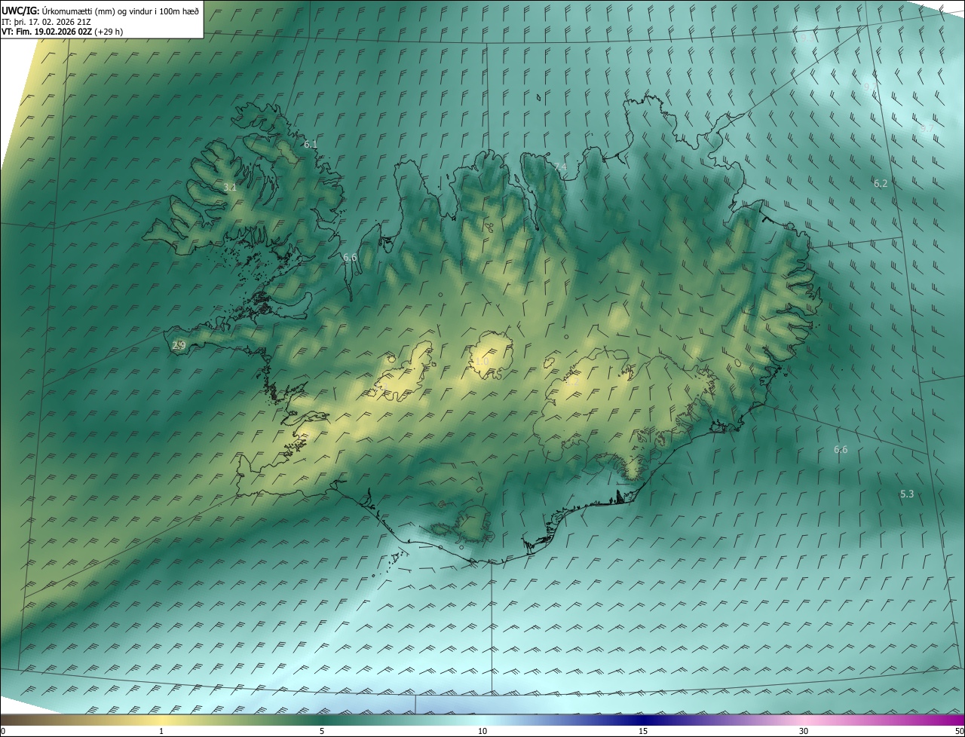Click the 6.2 precipitation value on map

[x=881, y=183]
